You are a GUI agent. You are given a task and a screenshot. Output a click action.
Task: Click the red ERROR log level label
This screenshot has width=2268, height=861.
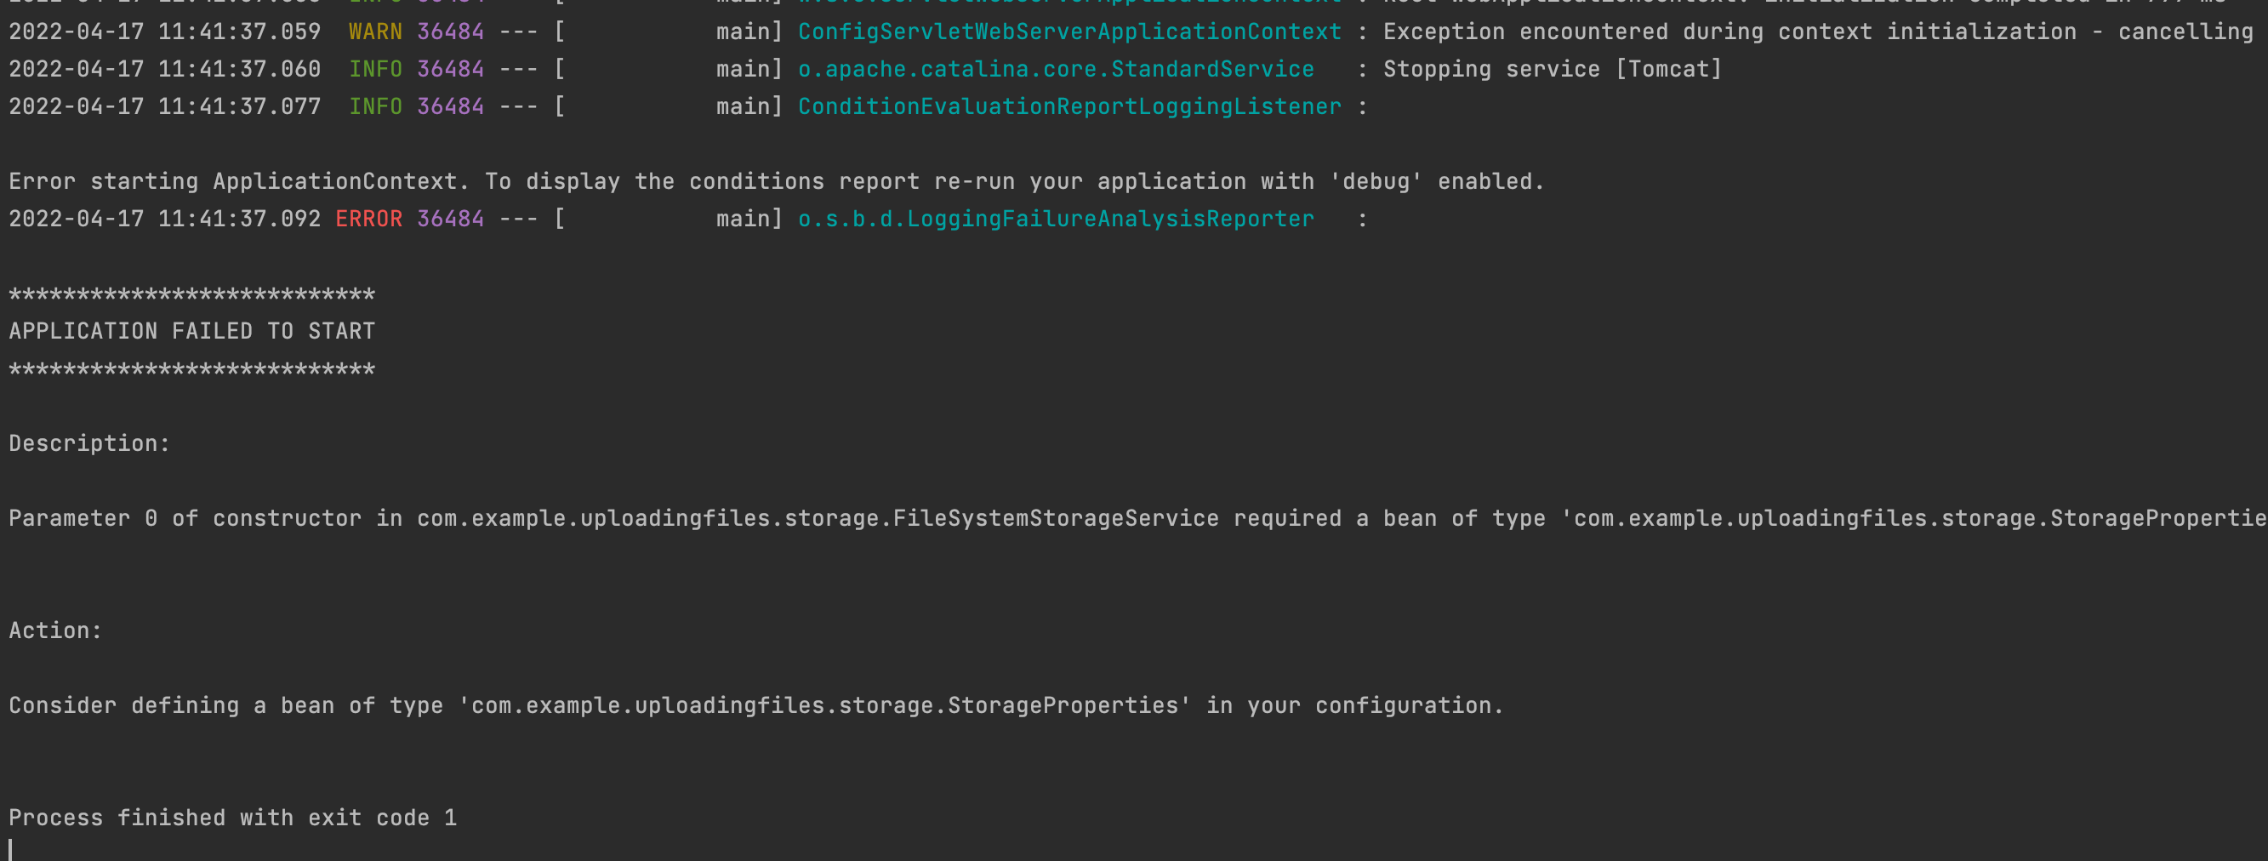[x=368, y=219]
